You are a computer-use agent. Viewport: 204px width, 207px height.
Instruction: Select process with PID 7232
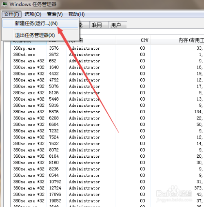click(107, 131)
